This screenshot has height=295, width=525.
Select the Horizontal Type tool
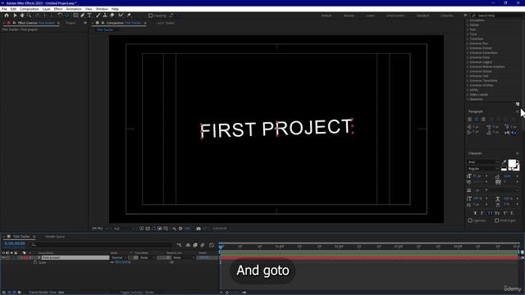89,16
